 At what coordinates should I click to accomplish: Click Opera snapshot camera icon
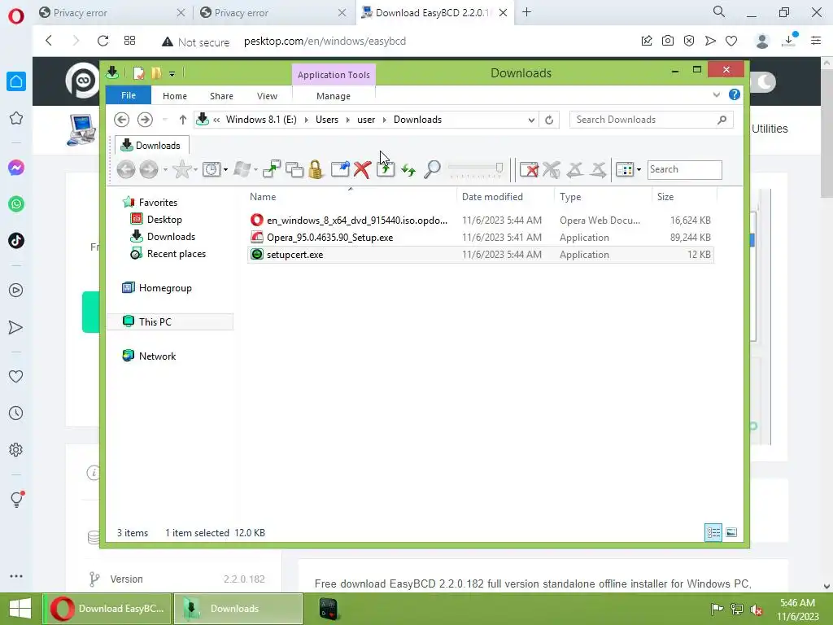click(668, 41)
